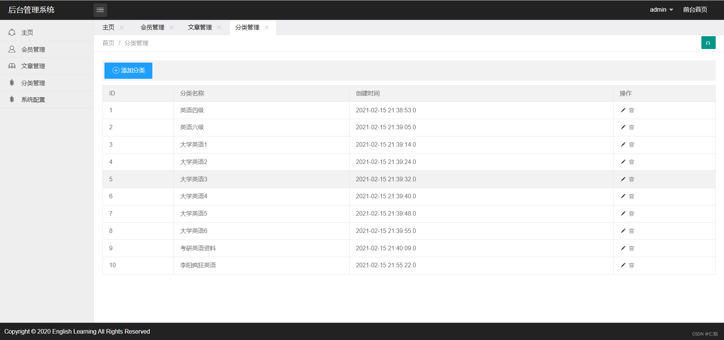Edit 大学英语3 using the pencil icon
The width and height of the screenshot is (724, 340).
point(623,179)
